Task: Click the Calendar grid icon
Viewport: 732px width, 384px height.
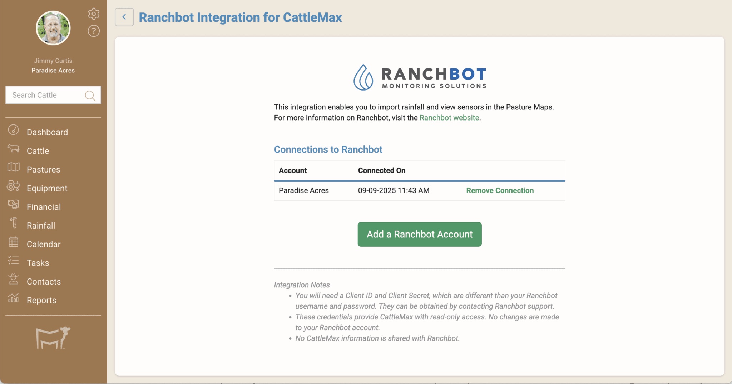Action: [14, 242]
